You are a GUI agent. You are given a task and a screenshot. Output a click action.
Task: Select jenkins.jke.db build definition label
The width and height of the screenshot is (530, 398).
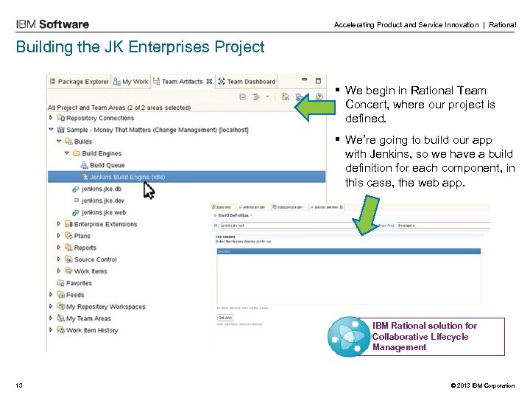[x=102, y=189]
